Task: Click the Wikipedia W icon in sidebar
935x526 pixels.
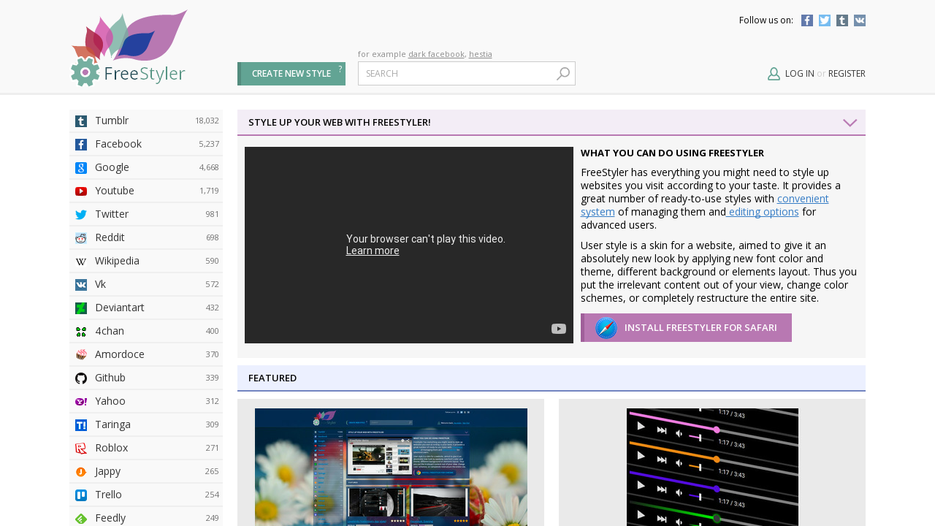Action: [x=81, y=262]
